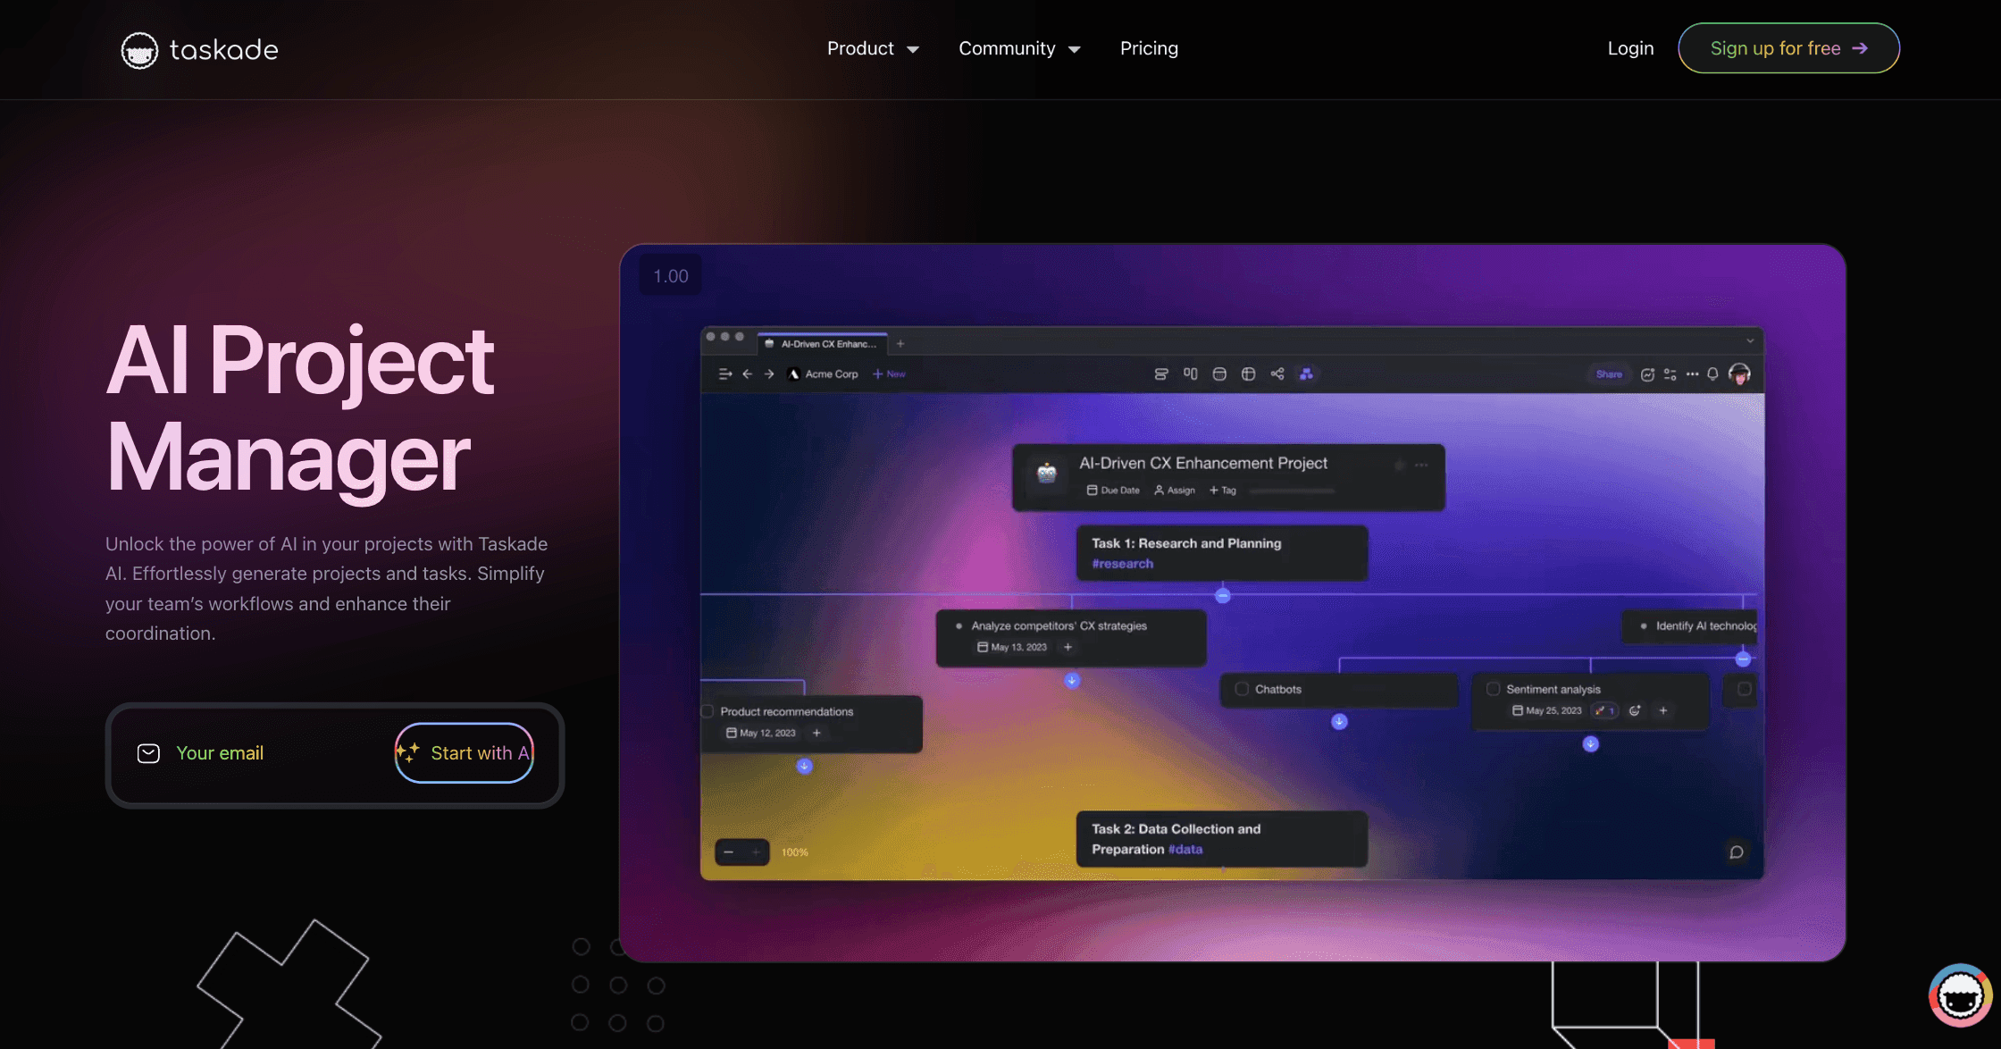
Task: Expand the Community dropdown menu
Action: coord(1020,49)
